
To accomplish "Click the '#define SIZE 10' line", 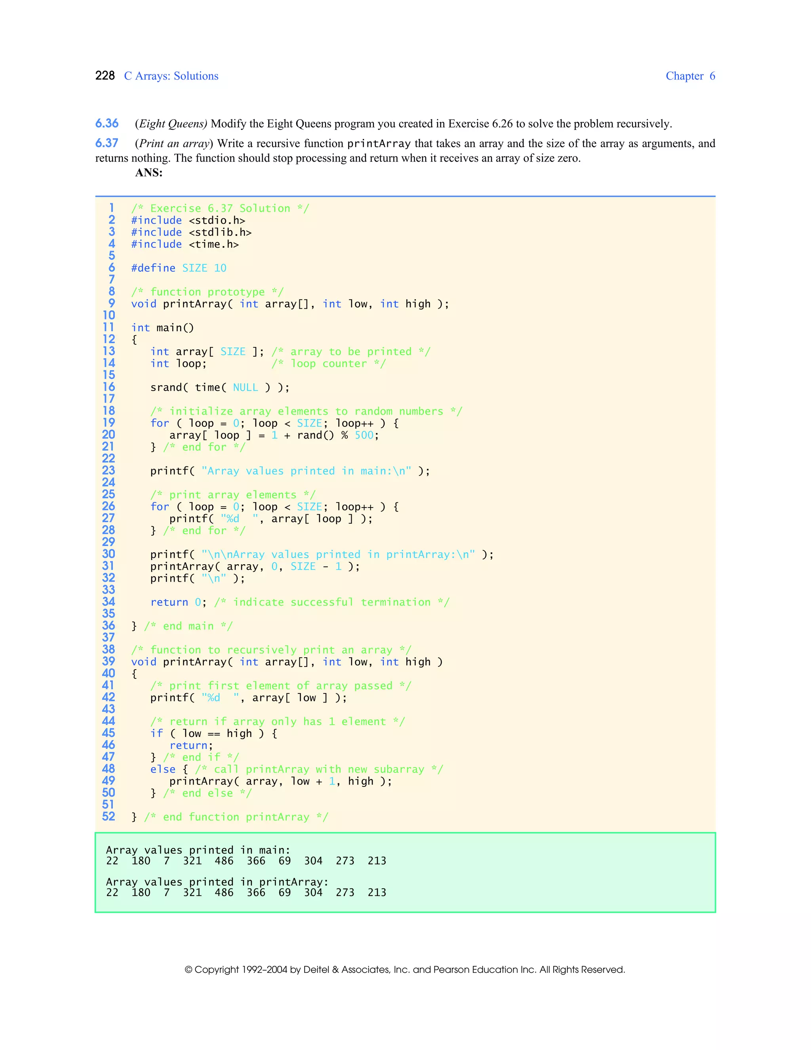I will 179,268.
